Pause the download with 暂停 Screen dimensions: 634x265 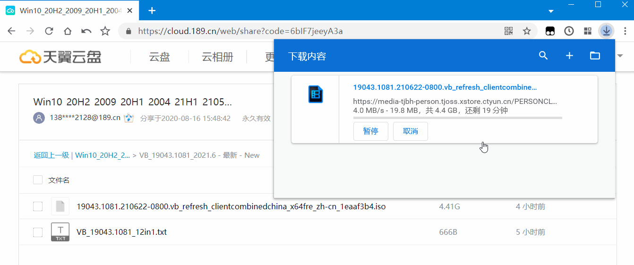[x=370, y=131]
